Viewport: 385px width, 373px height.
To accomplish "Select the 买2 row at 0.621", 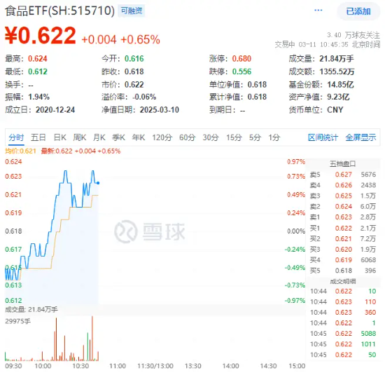I will tap(343, 239).
